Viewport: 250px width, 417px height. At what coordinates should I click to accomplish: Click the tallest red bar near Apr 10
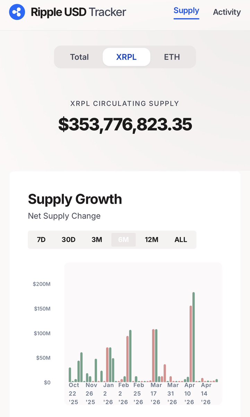pyautogui.click(x=191, y=344)
